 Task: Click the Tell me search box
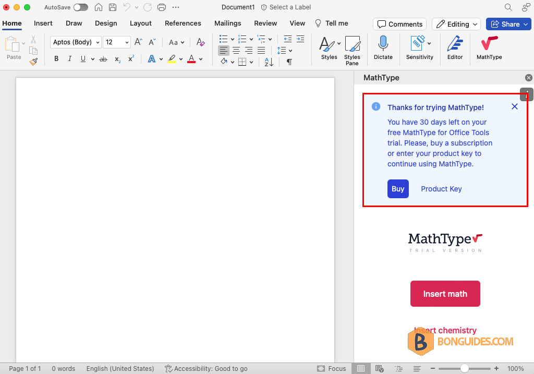(x=332, y=23)
